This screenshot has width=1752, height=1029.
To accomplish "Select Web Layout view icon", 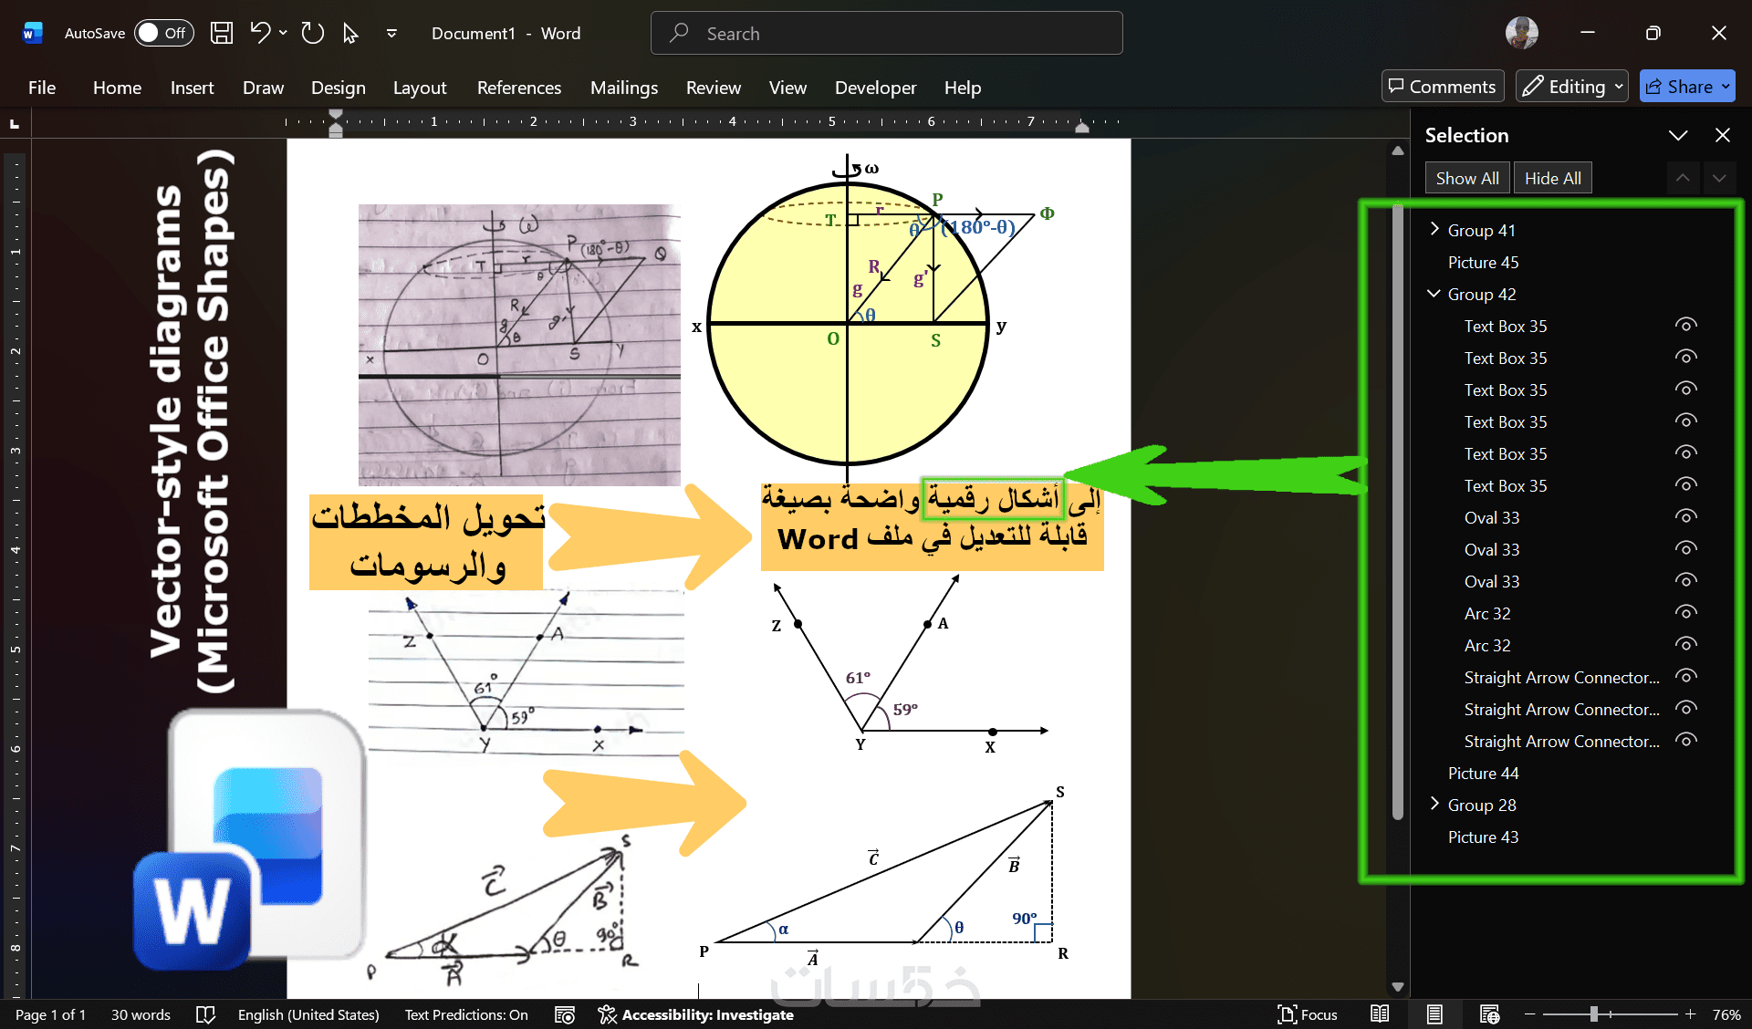I will tap(1489, 1014).
